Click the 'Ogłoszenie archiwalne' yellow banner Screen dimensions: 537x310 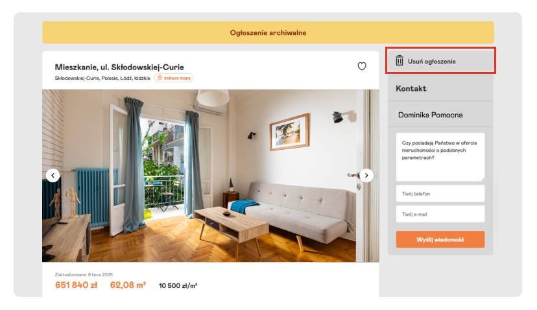[268, 32]
